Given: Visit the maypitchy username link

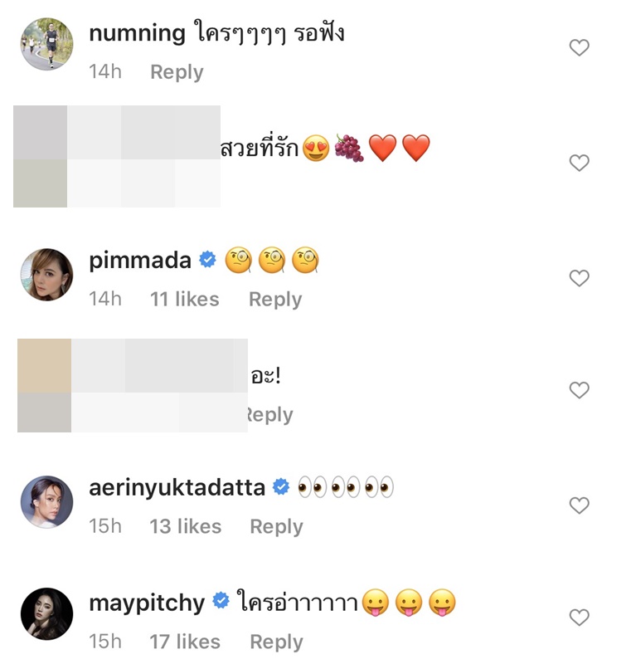Looking at the screenshot, I should [147, 603].
